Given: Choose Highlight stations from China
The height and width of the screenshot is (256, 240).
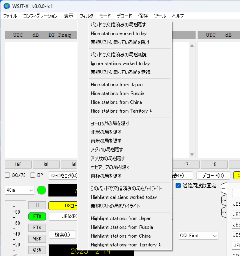Looking at the screenshot, I should [x=125, y=236].
